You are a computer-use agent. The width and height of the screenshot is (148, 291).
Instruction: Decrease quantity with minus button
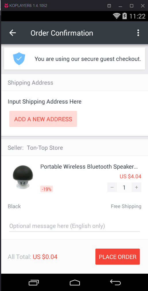click(x=112, y=187)
